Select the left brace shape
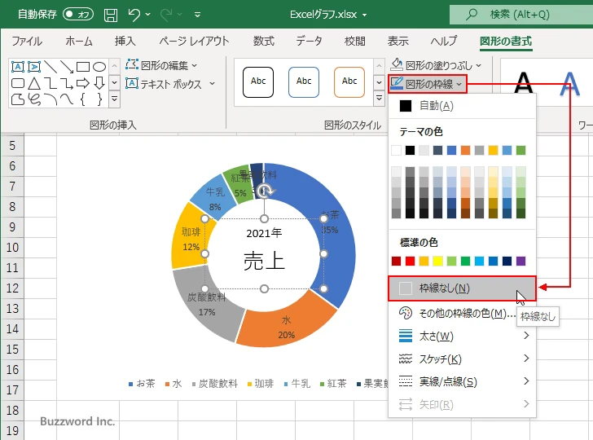The height and width of the screenshot is (440, 593). pos(83,99)
